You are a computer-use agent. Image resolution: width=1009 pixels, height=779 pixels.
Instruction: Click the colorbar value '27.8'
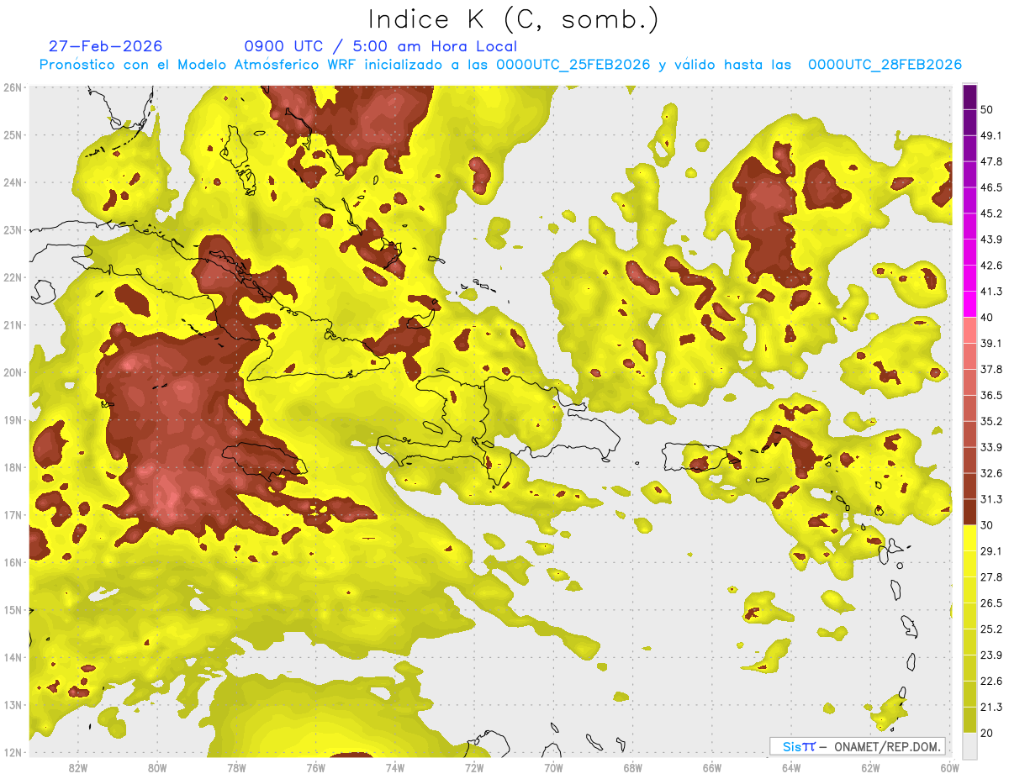[991, 577]
